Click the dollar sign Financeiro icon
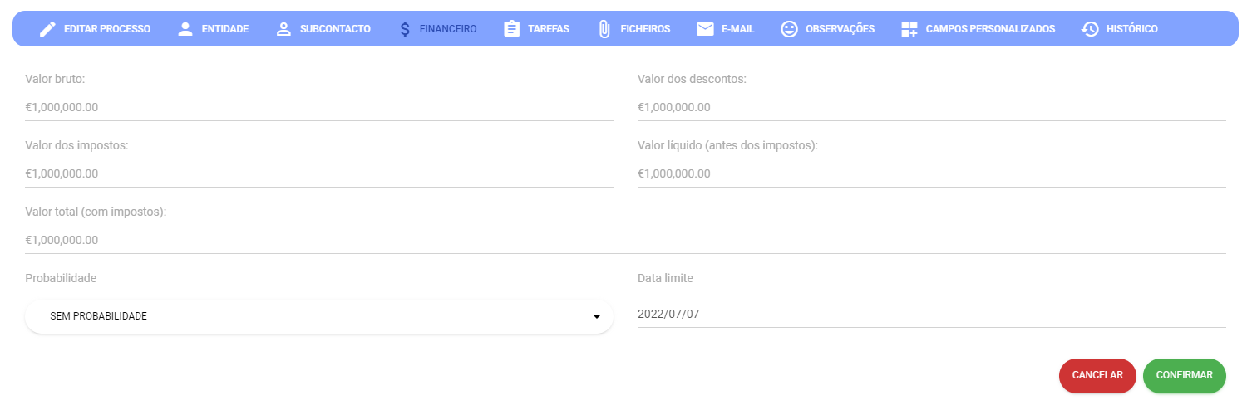The width and height of the screenshot is (1247, 410). pos(405,29)
